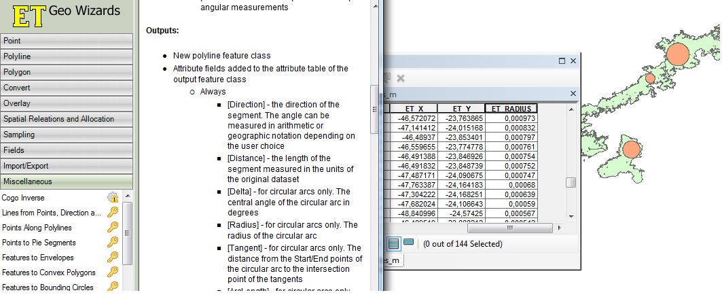722x297 pixels.
Task: Click the '(0 out of 144 Selected)' status text
Action: tap(463, 243)
